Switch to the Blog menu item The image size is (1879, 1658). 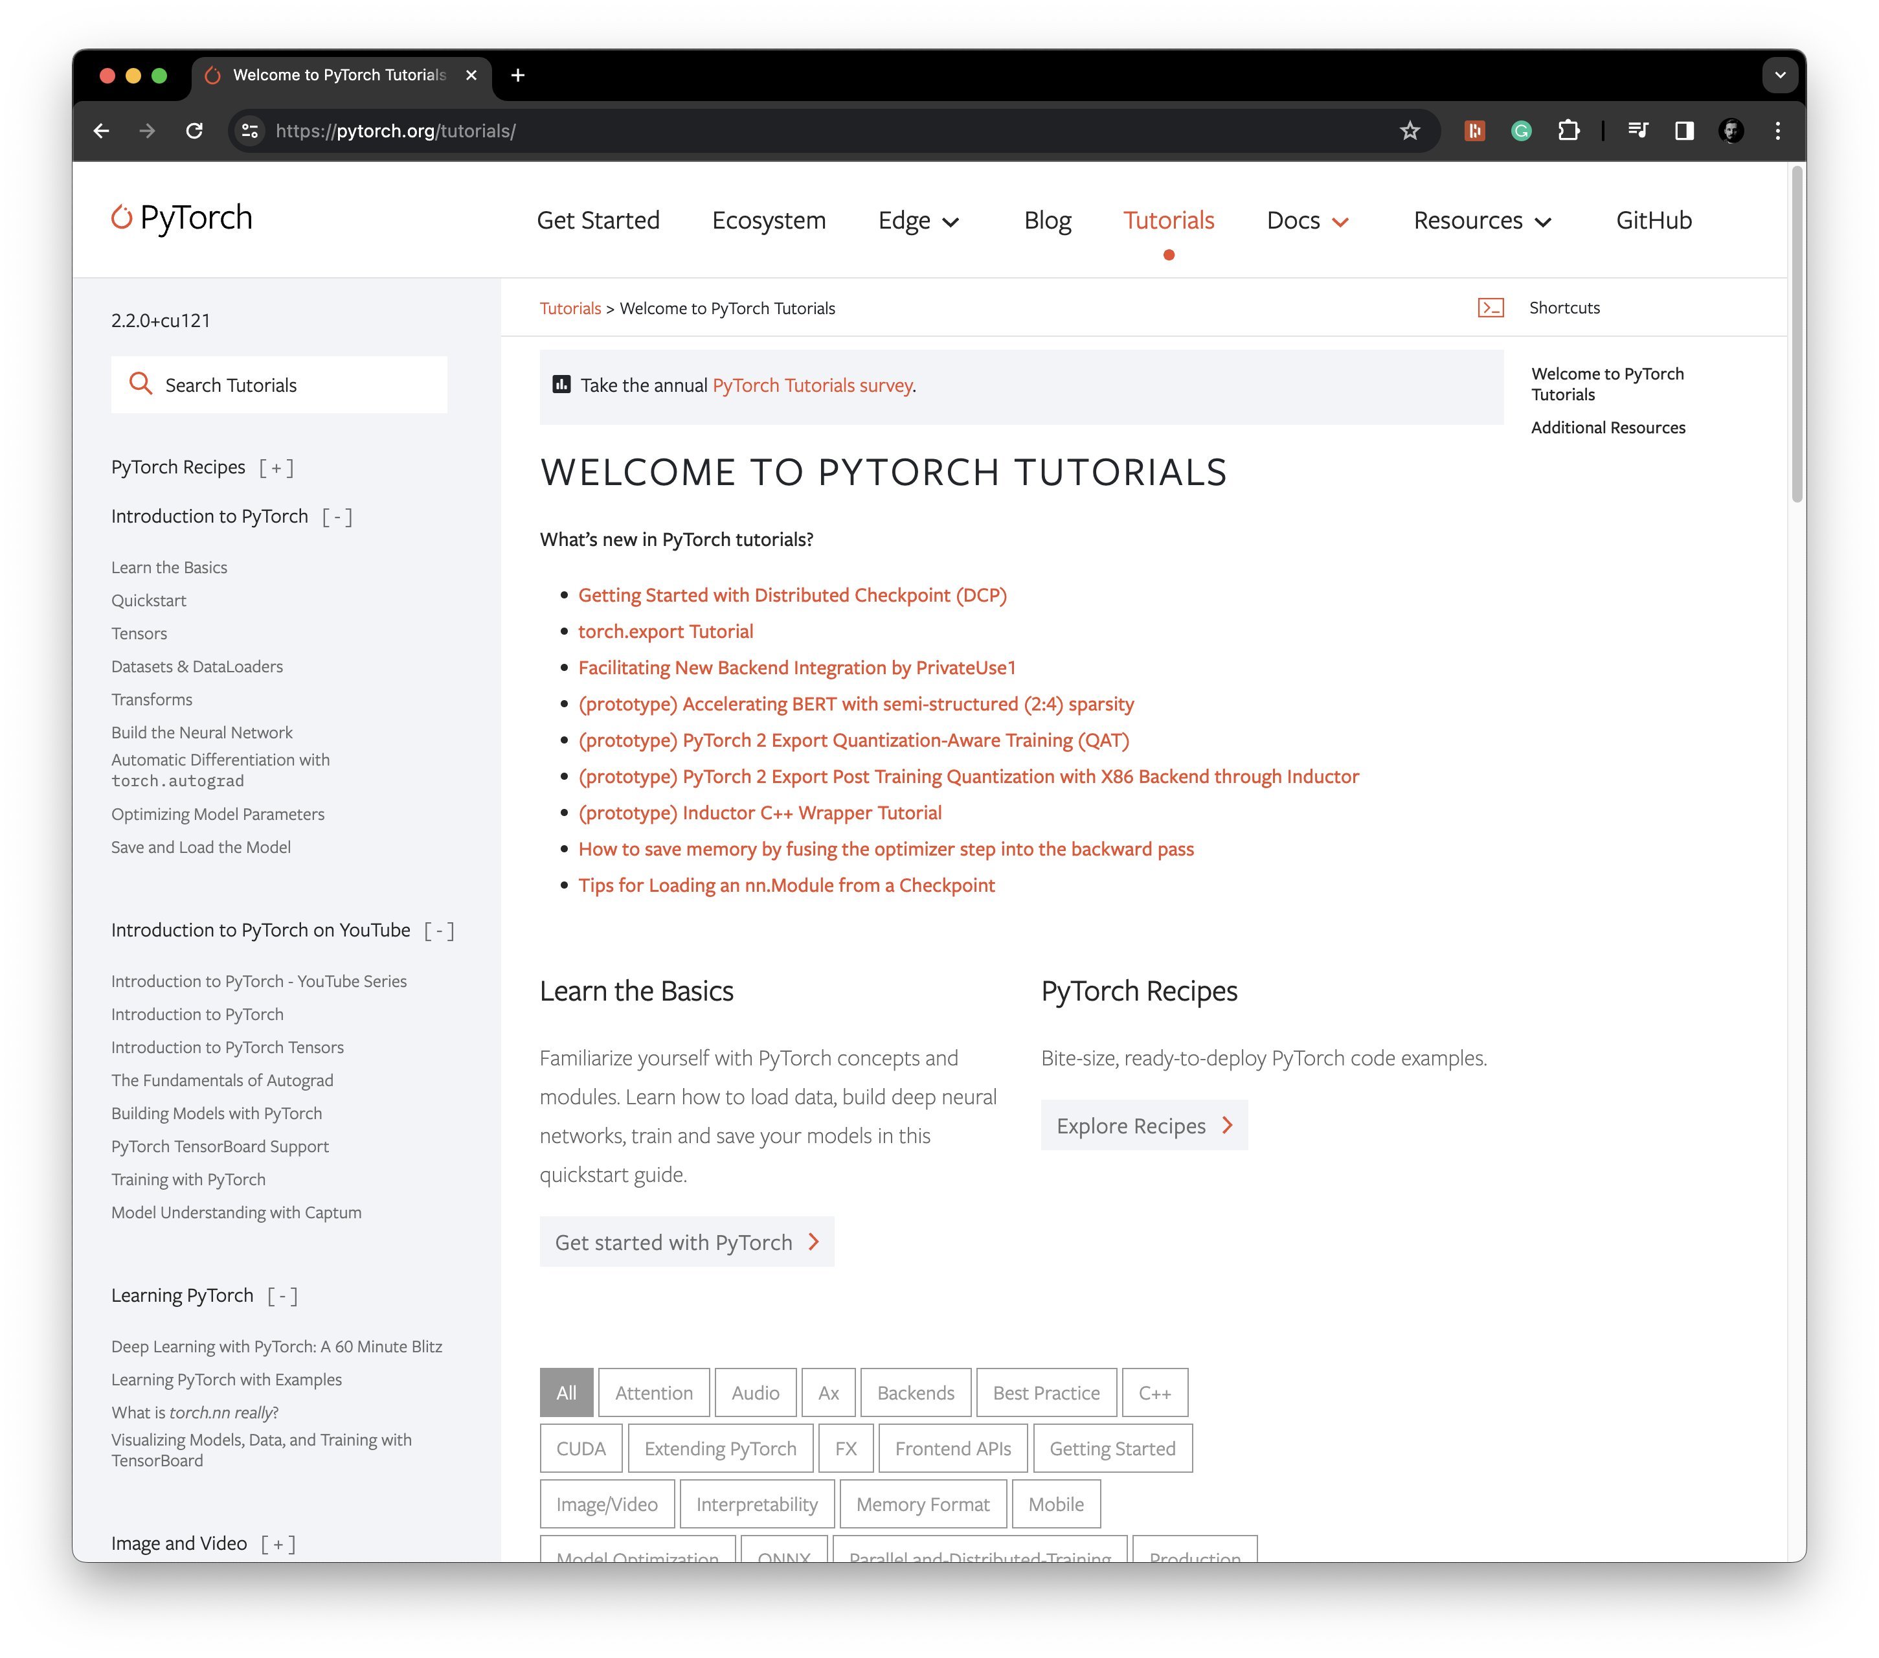(x=1047, y=221)
